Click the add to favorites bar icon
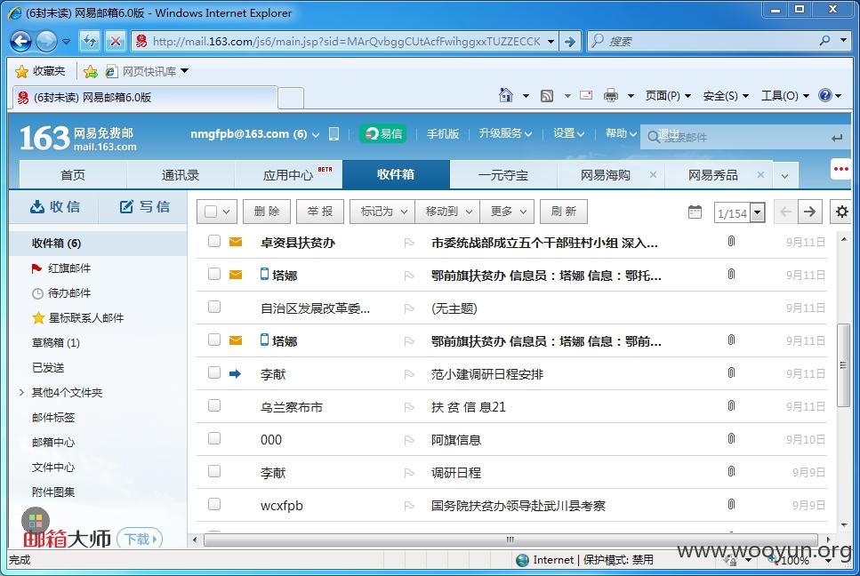This screenshot has height=576, width=860. (91, 71)
